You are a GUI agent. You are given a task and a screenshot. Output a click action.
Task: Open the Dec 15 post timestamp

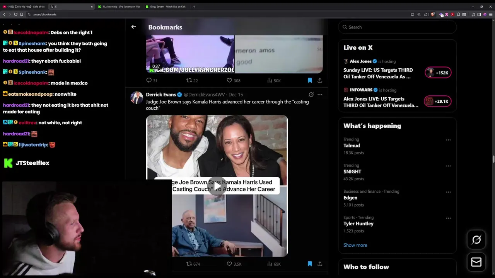click(x=236, y=95)
